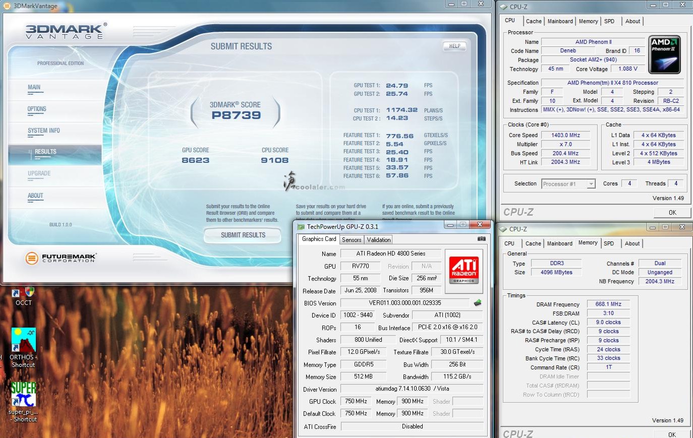Click the GPU score value 8623
Viewport: 693px width, 438px height.
196,160
